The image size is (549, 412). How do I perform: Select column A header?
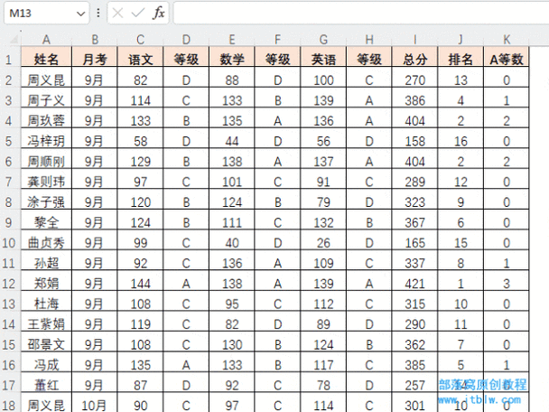46,39
